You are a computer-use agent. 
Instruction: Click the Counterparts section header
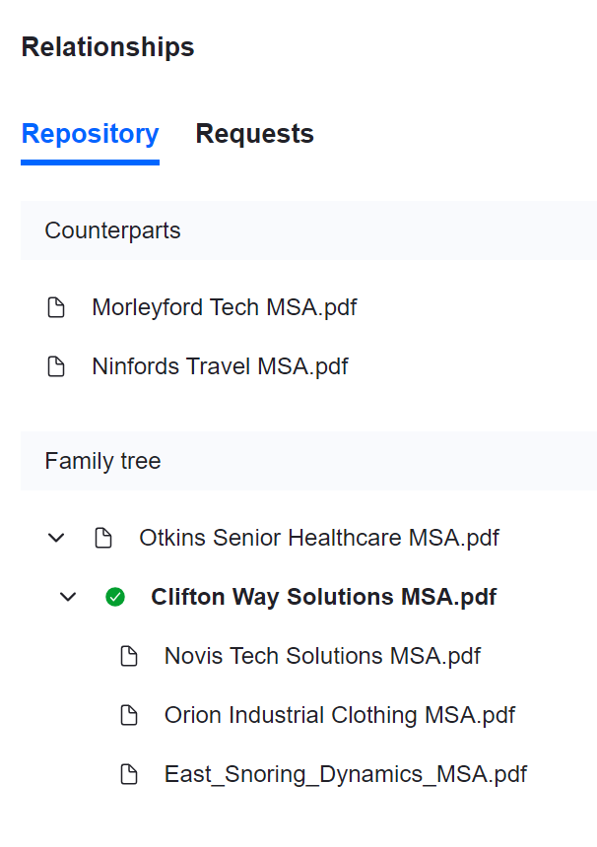click(x=112, y=230)
